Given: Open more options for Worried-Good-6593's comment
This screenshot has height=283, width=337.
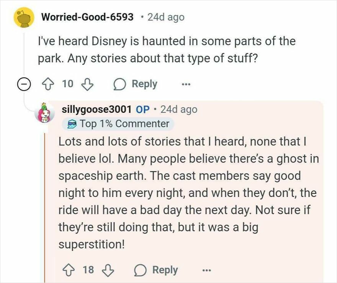Looking at the screenshot, I should pyautogui.click(x=186, y=84).
